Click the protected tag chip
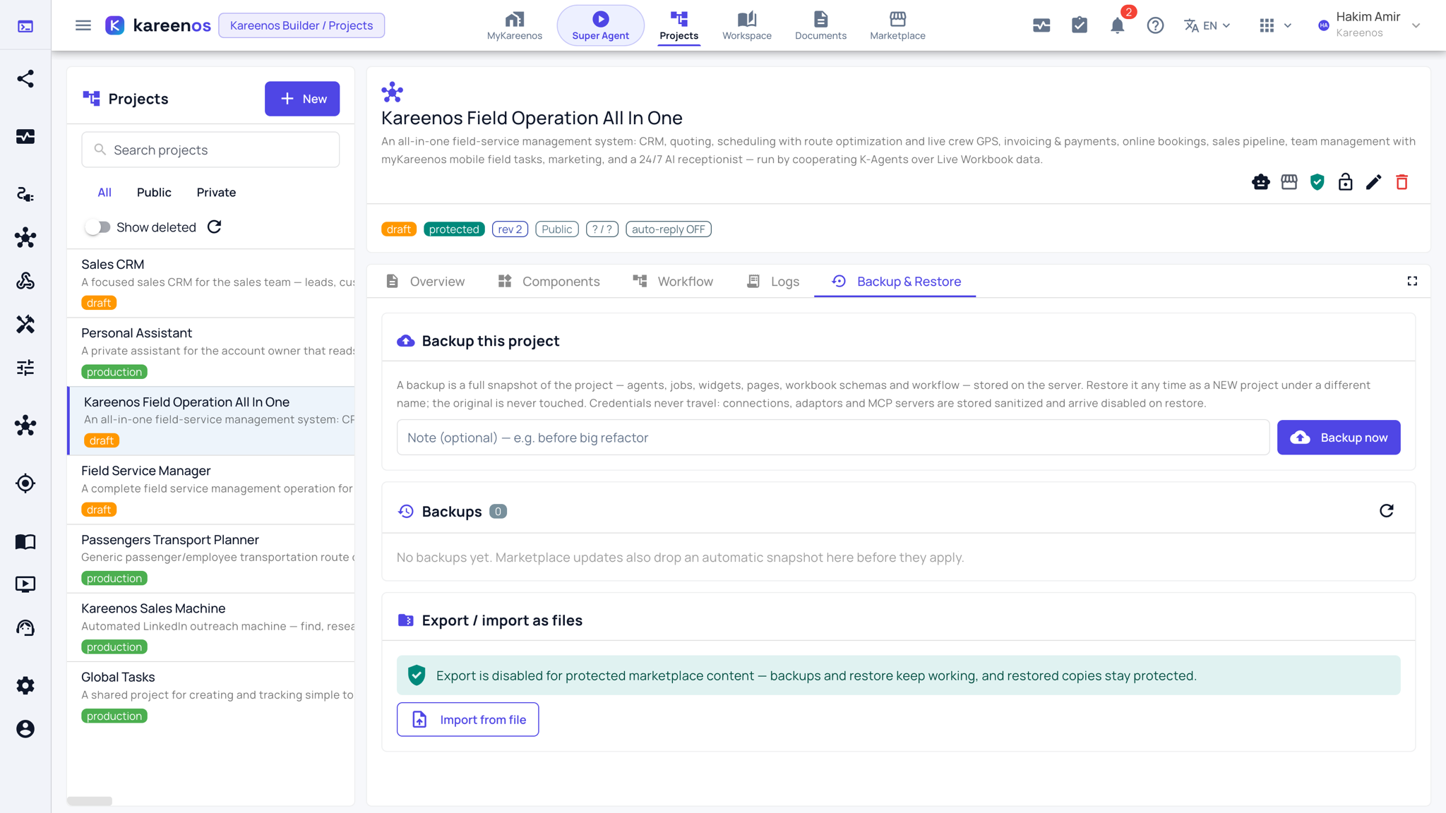The image size is (1446, 813). [454, 229]
